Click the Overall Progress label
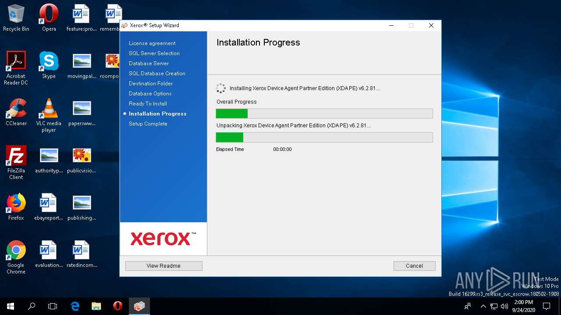Viewport: 561px width, 315px height. click(237, 102)
